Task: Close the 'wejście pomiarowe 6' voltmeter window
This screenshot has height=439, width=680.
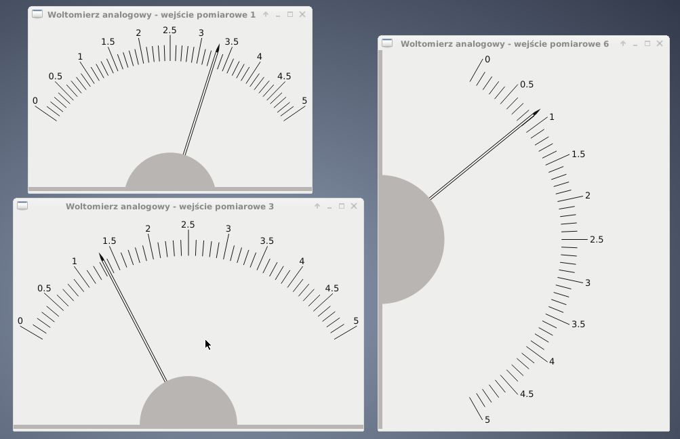Action: 660,43
